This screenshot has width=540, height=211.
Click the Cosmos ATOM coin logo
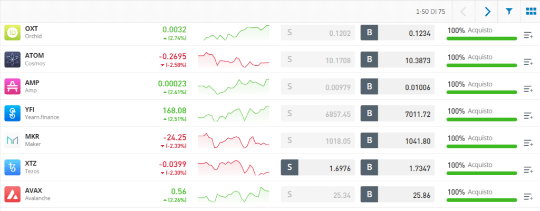coord(13,59)
